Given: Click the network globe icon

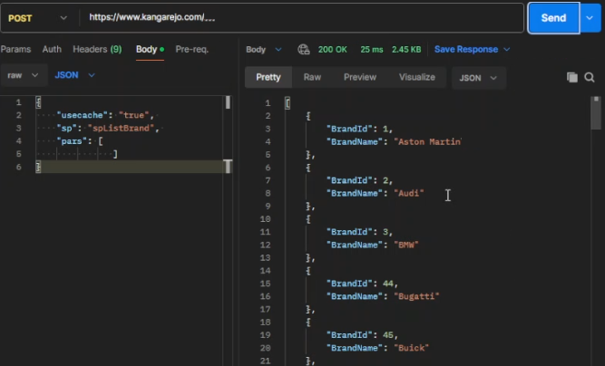Looking at the screenshot, I should click(303, 49).
